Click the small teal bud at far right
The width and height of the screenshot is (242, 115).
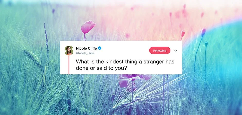click(x=206, y=44)
